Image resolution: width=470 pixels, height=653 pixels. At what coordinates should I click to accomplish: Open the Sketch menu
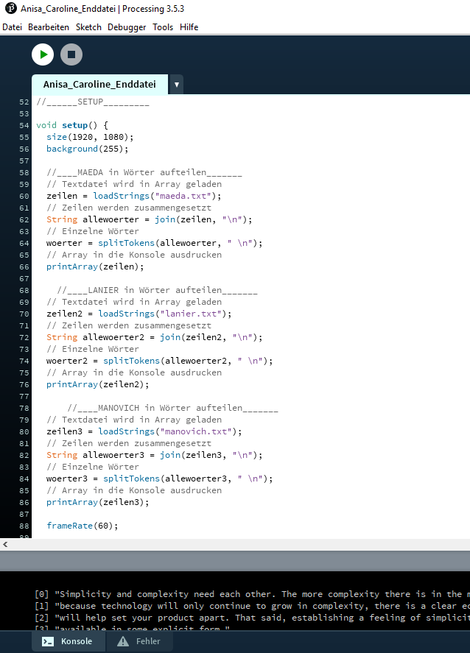pos(88,27)
